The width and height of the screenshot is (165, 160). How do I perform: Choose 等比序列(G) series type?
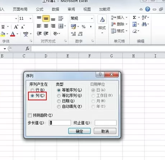point(59,96)
